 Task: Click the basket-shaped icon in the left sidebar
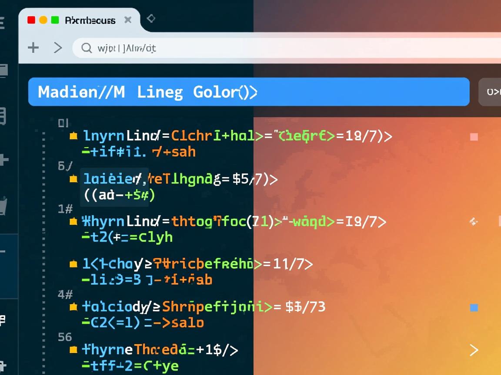3,206
